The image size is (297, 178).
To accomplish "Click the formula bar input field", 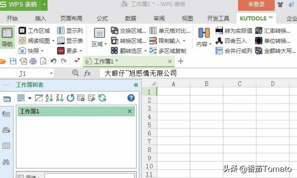I will (x=198, y=73).
